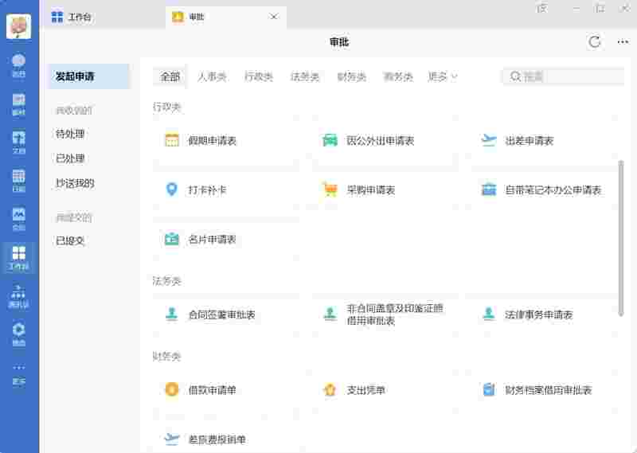Open 已提交 submitted list

70,241
